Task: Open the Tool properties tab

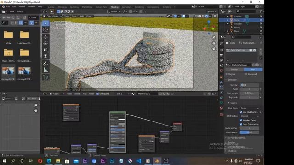Action: click(221, 44)
